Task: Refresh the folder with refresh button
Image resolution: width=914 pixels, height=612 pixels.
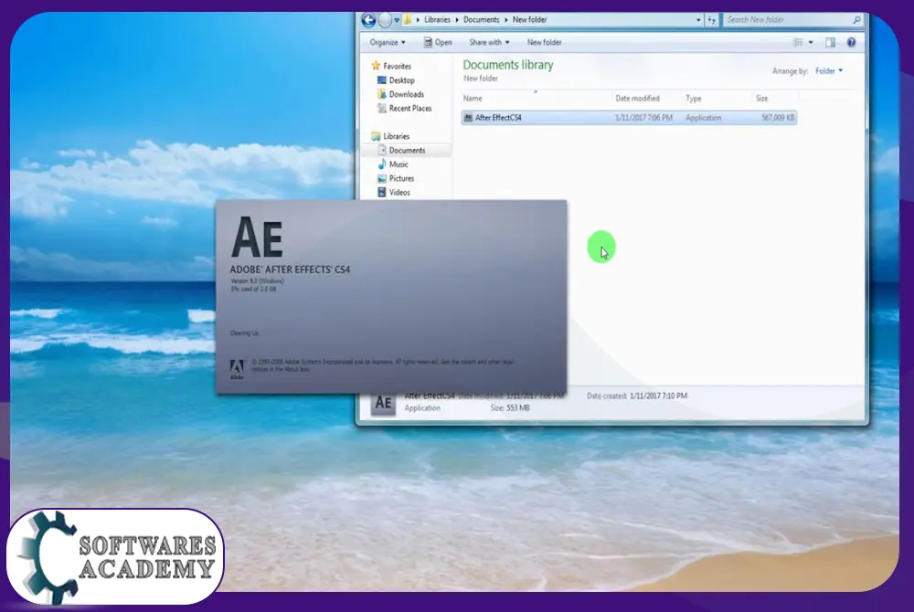Action: (712, 20)
